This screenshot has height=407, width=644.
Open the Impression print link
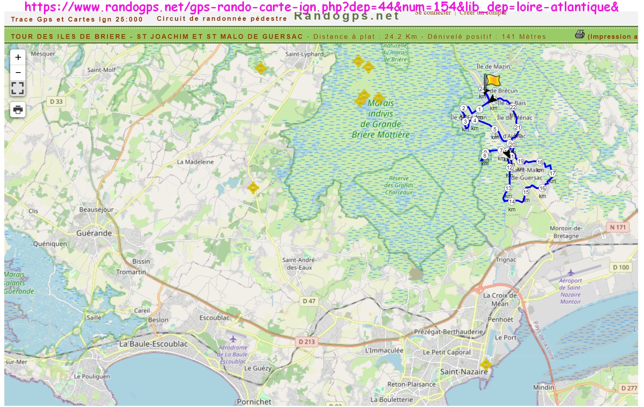612,36
